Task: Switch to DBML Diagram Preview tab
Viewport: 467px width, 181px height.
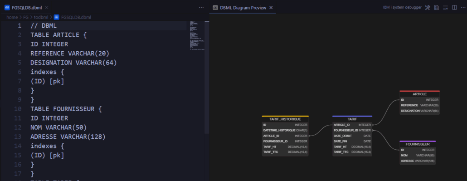Action: click(x=243, y=7)
